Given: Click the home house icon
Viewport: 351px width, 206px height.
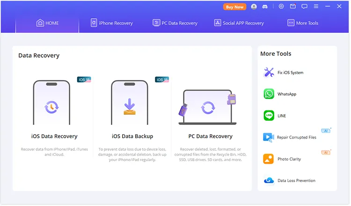Looking at the screenshot, I should click(40, 23).
